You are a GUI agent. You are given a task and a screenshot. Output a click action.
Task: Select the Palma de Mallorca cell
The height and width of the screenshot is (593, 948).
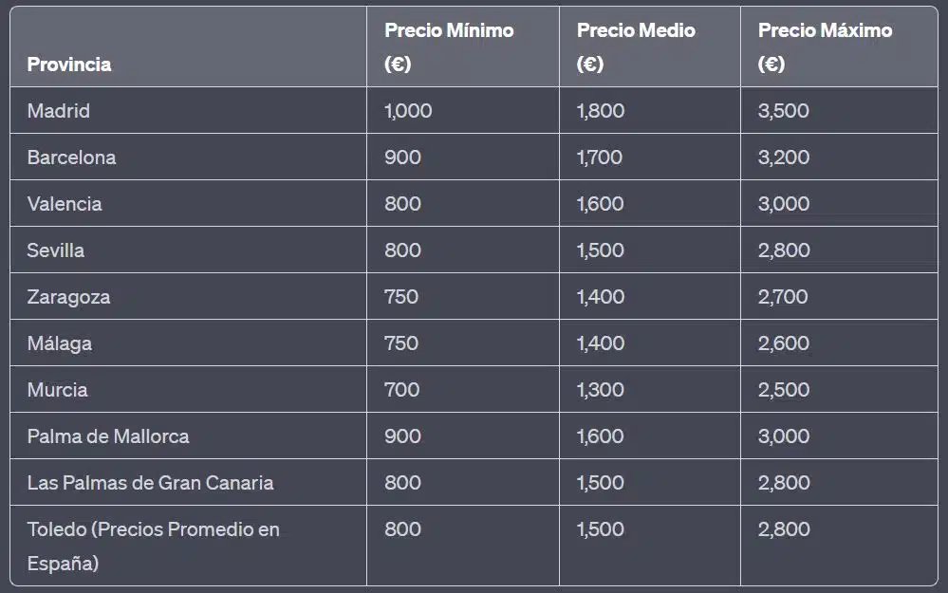click(x=108, y=436)
